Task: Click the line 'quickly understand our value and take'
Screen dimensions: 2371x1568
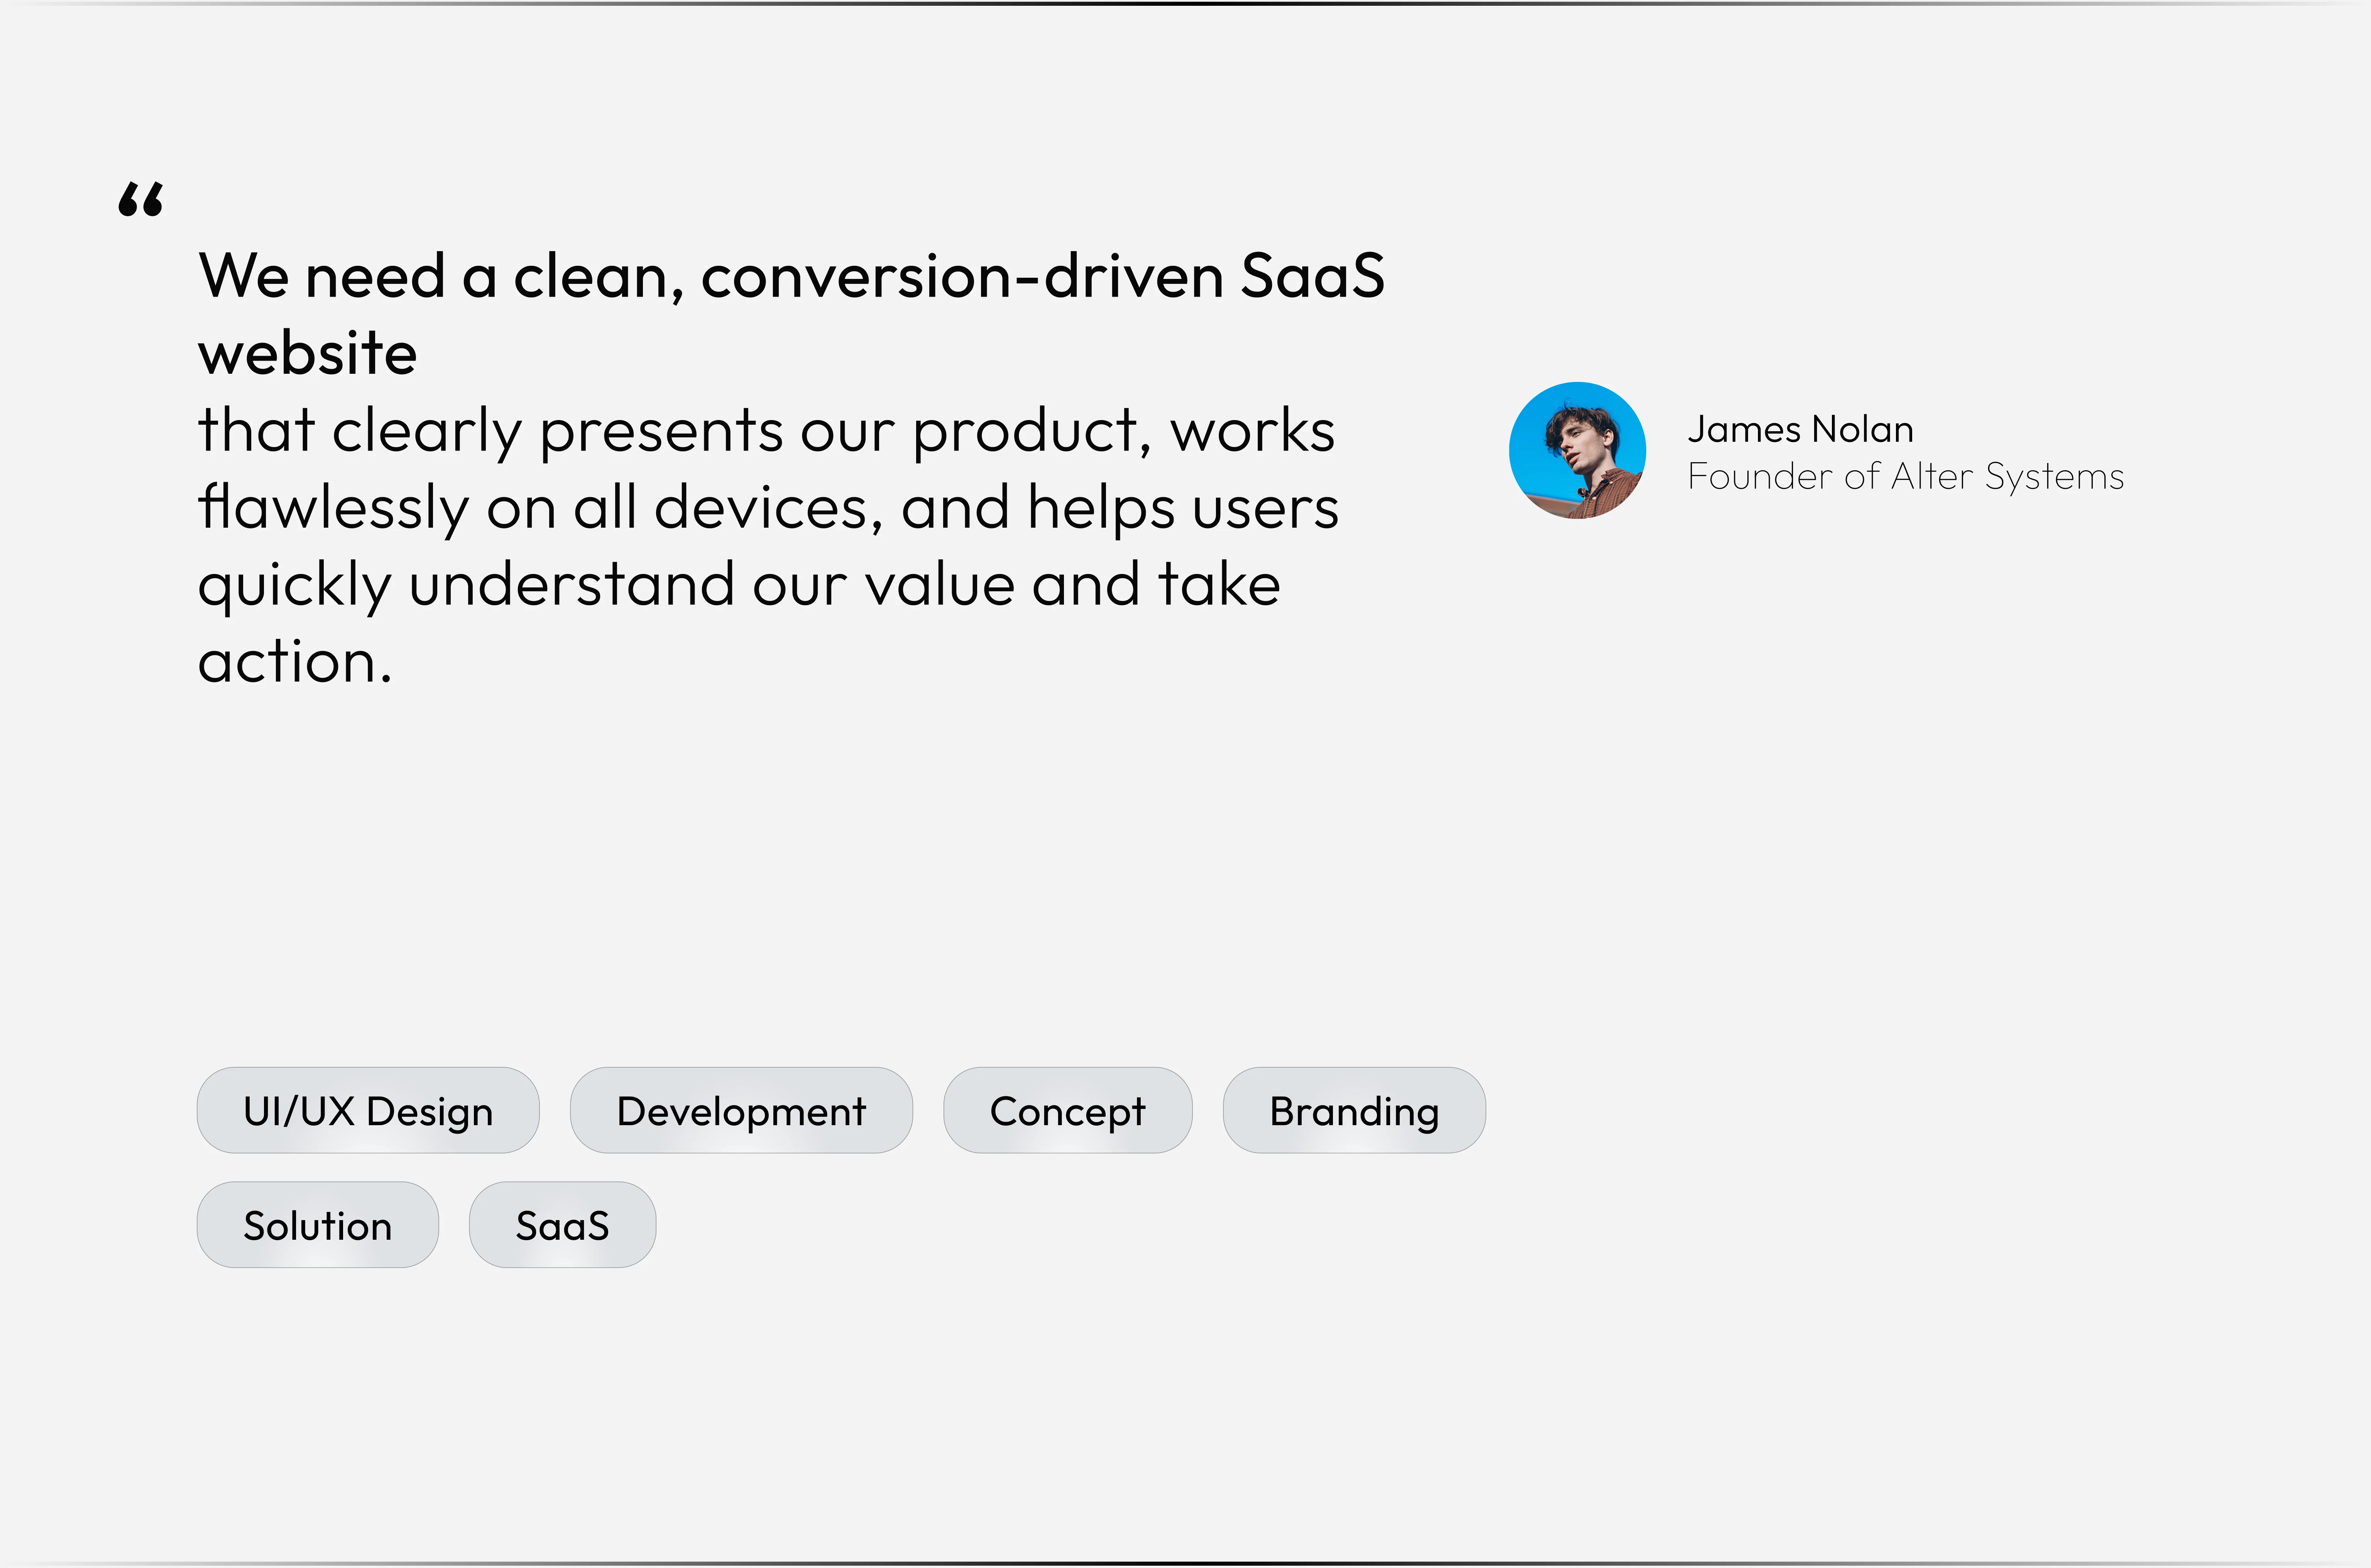Action: tap(738, 585)
